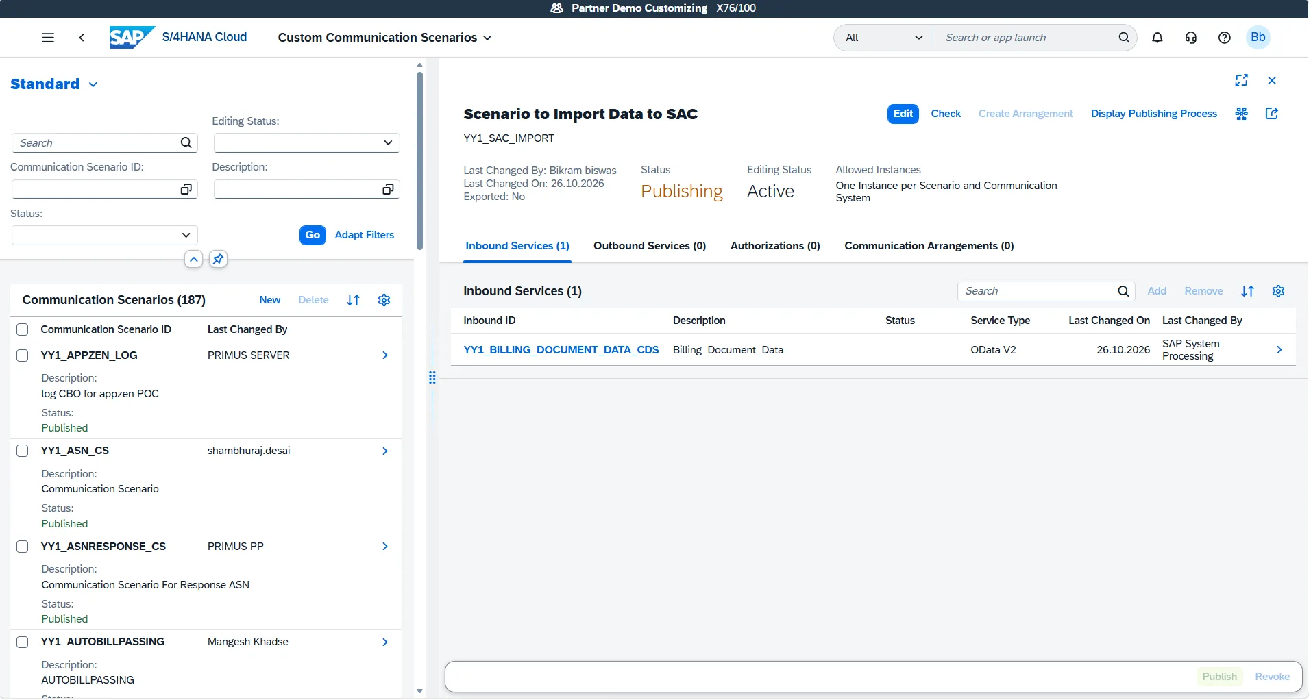
Task: Close the scenario detail panel
Action: click(x=1272, y=80)
